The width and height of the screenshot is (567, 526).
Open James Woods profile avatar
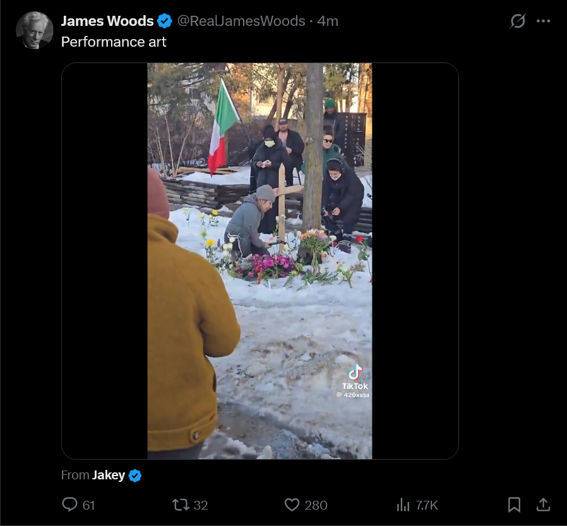click(35, 30)
